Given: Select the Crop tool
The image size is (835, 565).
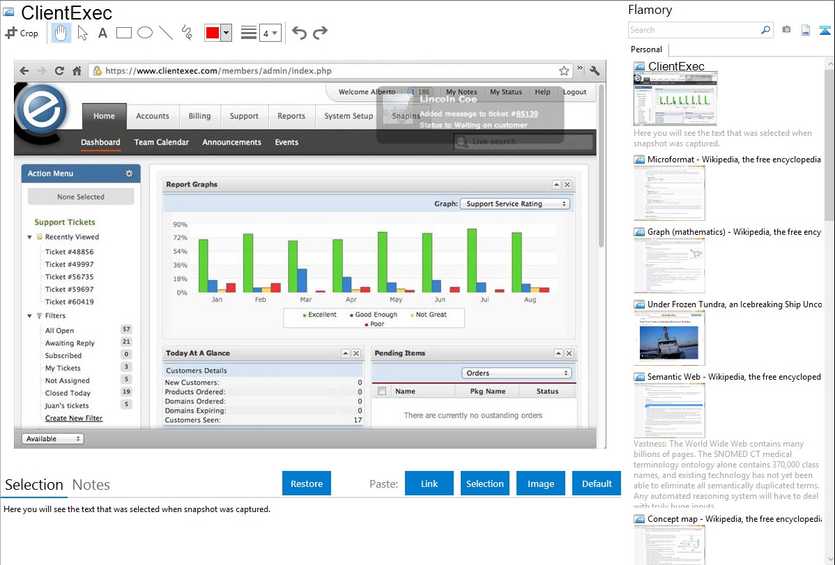Looking at the screenshot, I should click(x=22, y=33).
